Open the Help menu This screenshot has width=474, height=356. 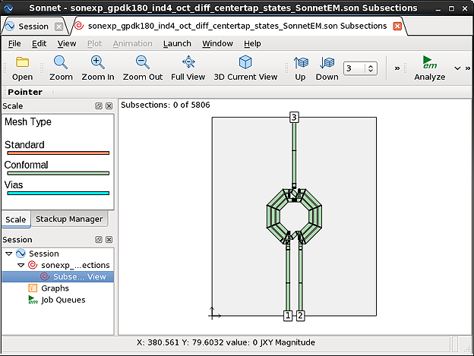pos(252,43)
